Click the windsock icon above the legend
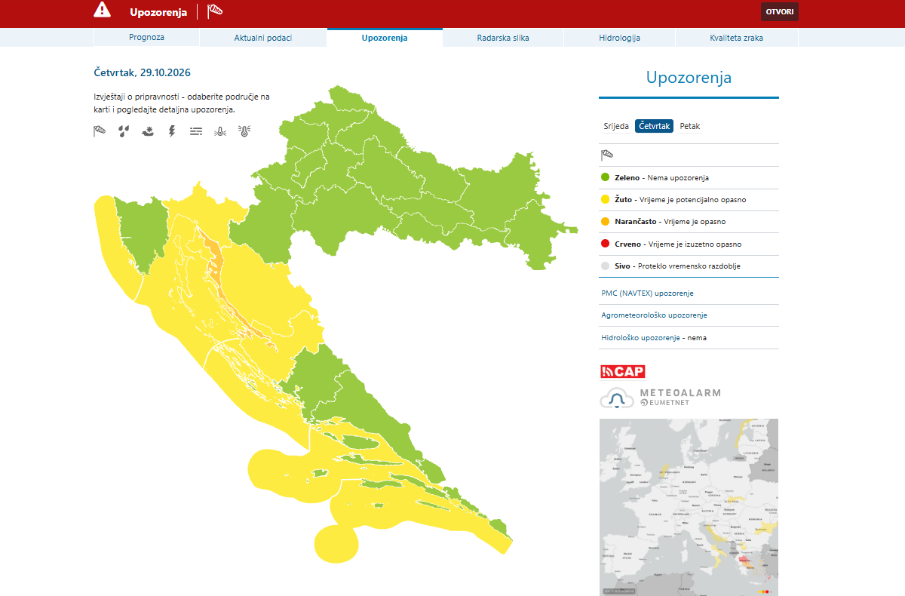This screenshot has height=596, width=905. pyautogui.click(x=607, y=155)
